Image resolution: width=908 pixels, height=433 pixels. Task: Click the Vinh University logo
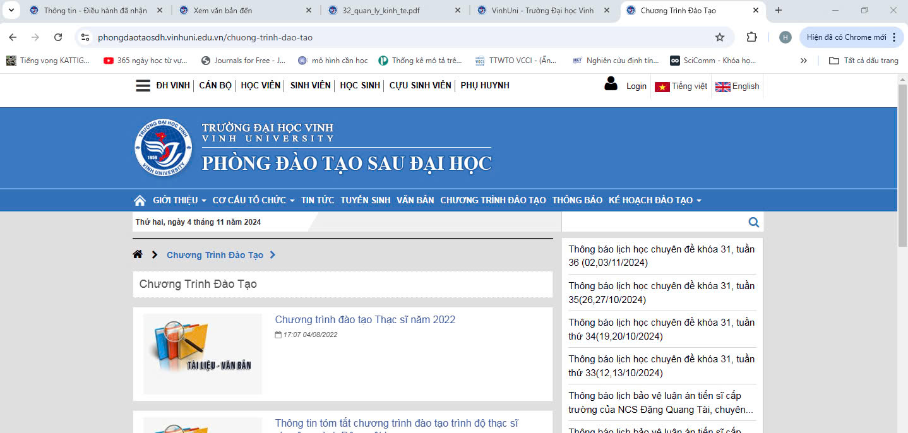(x=163, y=147)
